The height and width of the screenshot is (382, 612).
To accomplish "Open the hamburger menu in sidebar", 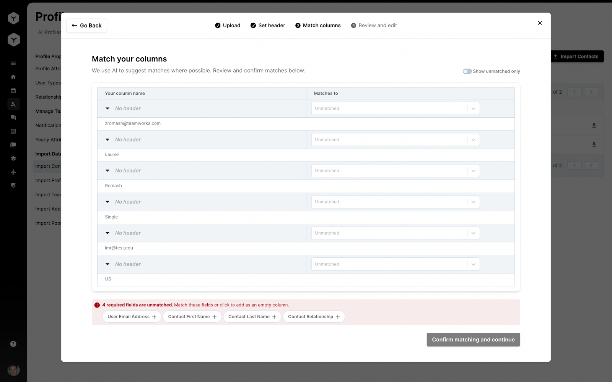I will 13,63.
